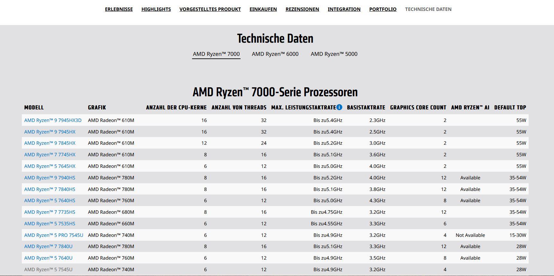Click the Max. Leistungstaktrate column header

coord(303,108)
